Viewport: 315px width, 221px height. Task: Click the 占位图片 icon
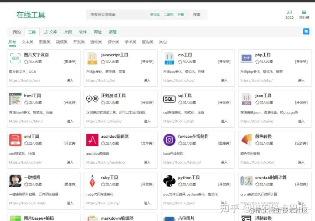[169, 219]
